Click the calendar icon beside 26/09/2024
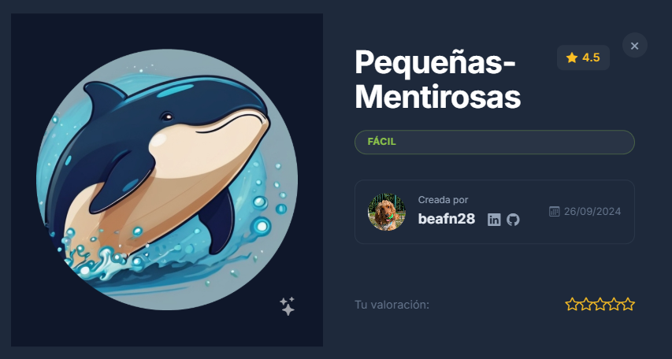The width and height of the screenshot is (672, 359). tap(554, 211)
